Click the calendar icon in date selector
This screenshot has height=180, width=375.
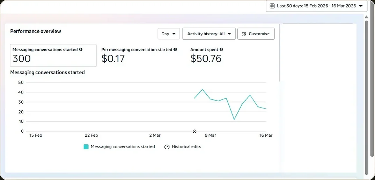click(272, 6)
